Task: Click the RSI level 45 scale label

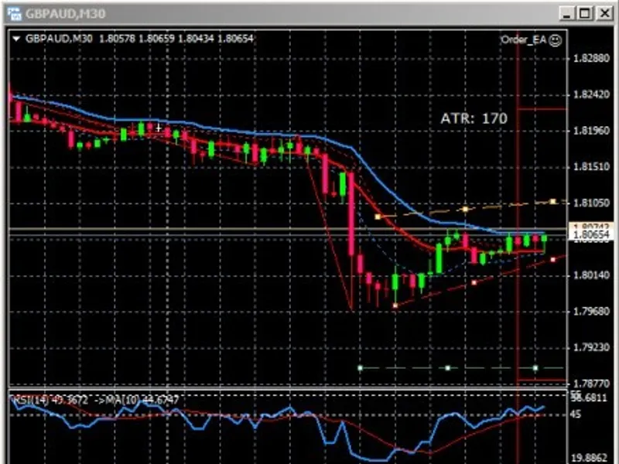Action: tap(576, 415)
